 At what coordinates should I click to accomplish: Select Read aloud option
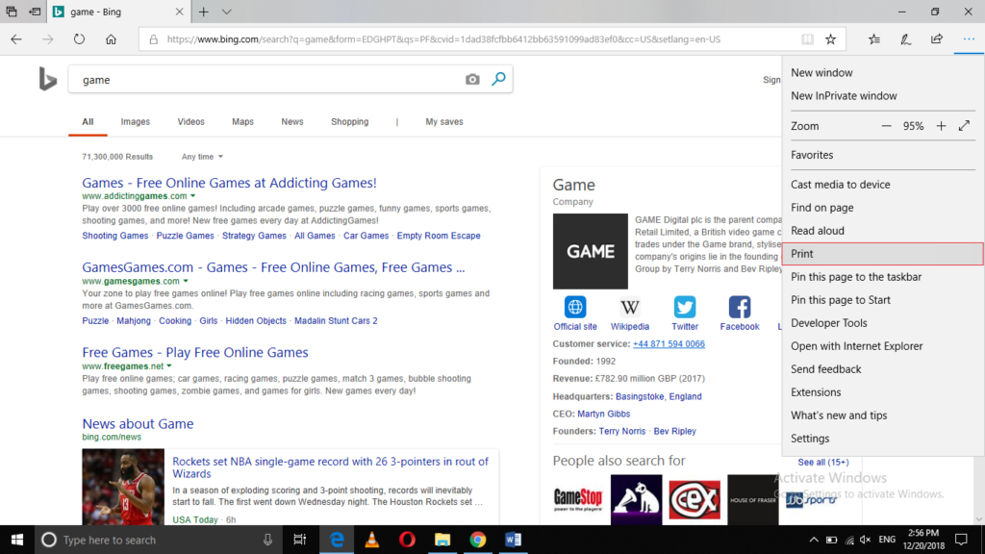[883, 231]
